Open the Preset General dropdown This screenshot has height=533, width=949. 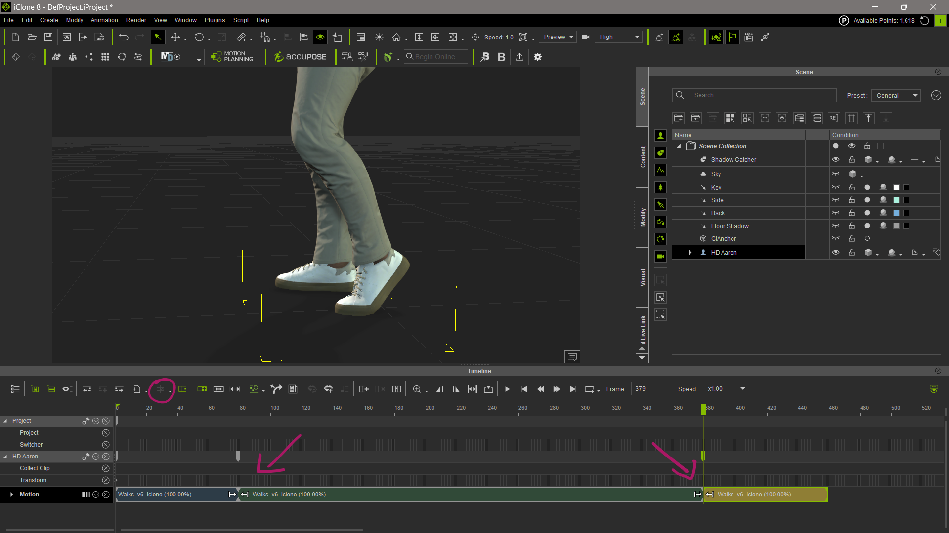click(x=896, y=96)
